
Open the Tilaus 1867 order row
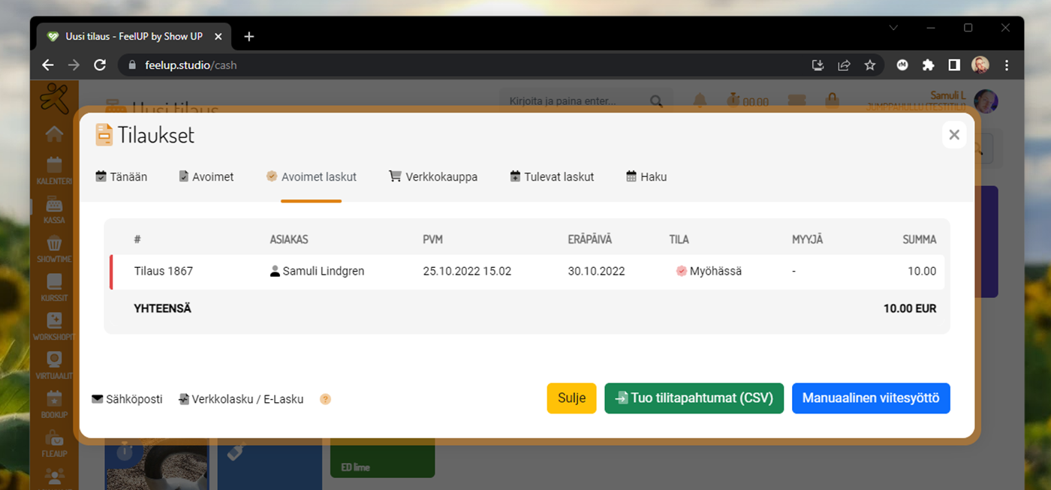[164, 272]
